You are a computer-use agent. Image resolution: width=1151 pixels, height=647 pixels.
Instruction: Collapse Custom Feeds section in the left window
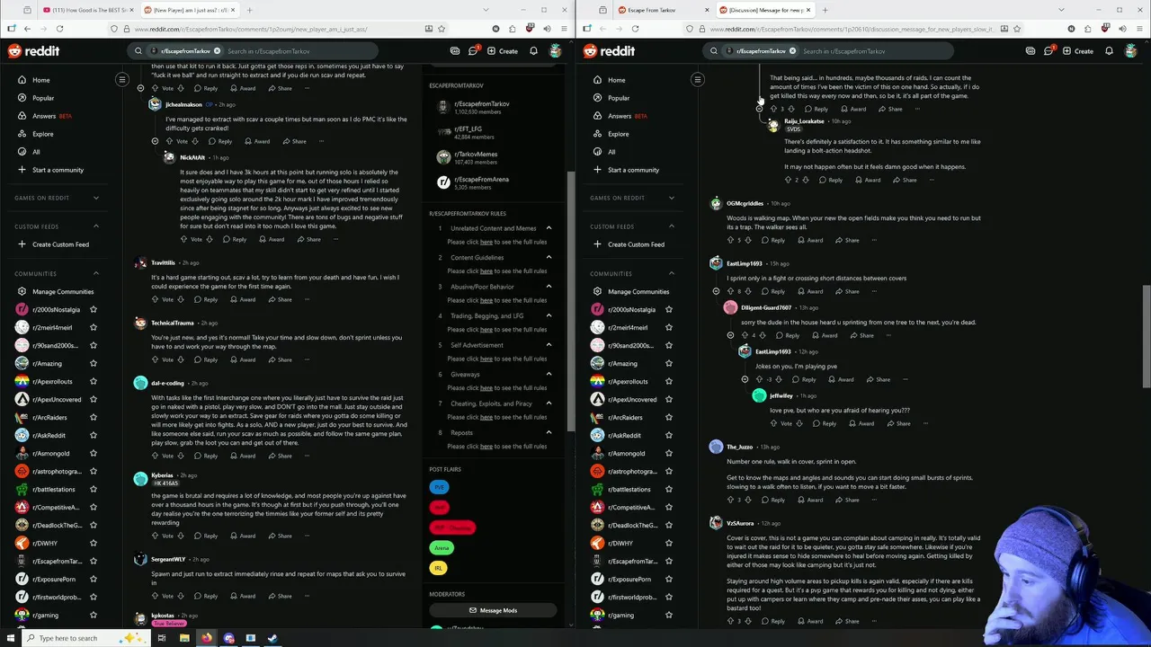point(95,226)
